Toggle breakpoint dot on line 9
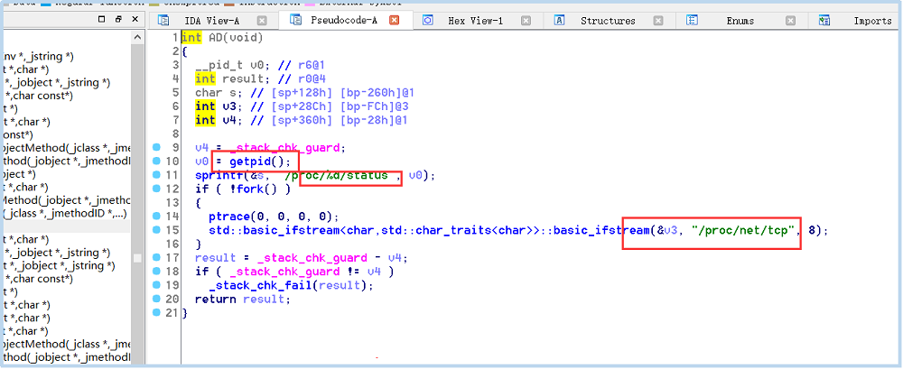 click(156, 147)
